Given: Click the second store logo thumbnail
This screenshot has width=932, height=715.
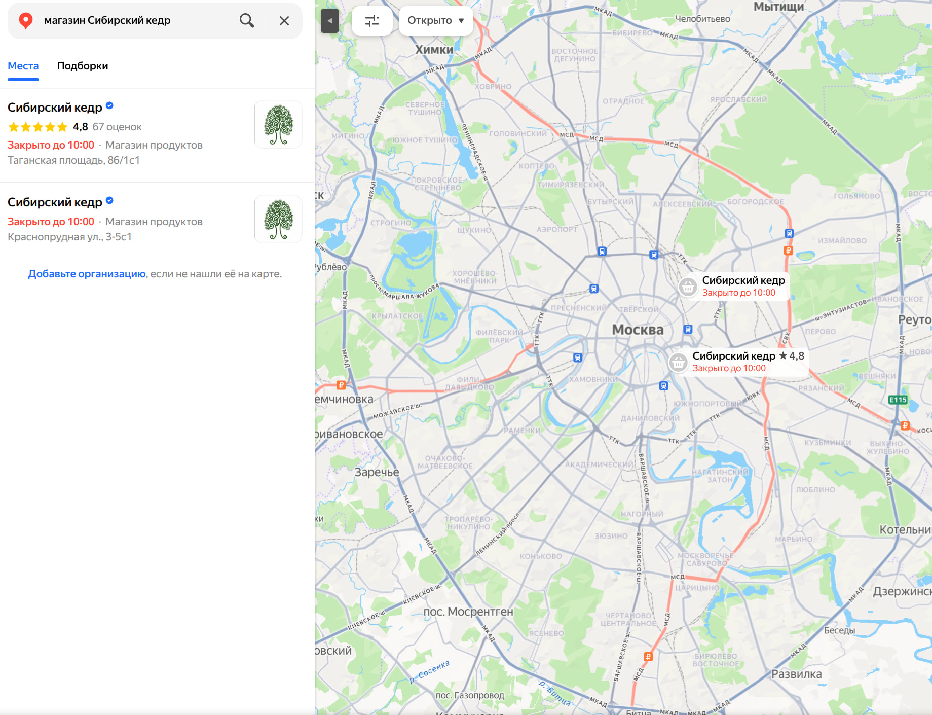Looking at the screenshot, I should click(x=278, y=219).
